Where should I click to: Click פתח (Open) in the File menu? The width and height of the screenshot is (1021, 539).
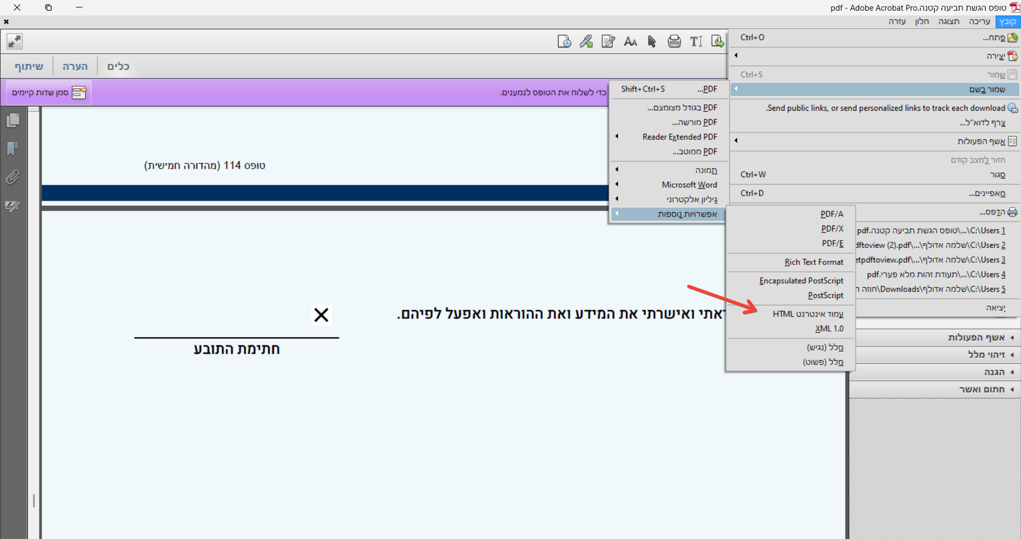coord(876,38)
